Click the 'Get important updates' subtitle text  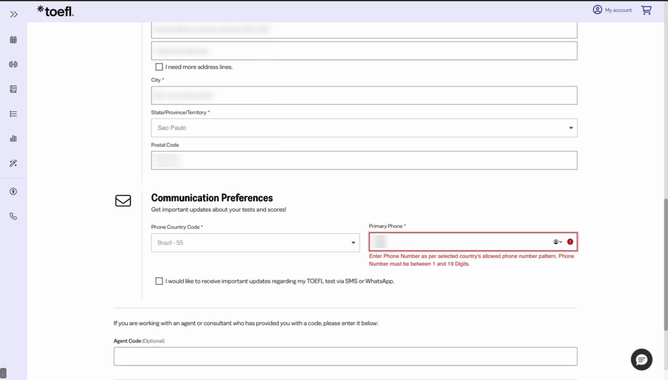tap(219, 209)
